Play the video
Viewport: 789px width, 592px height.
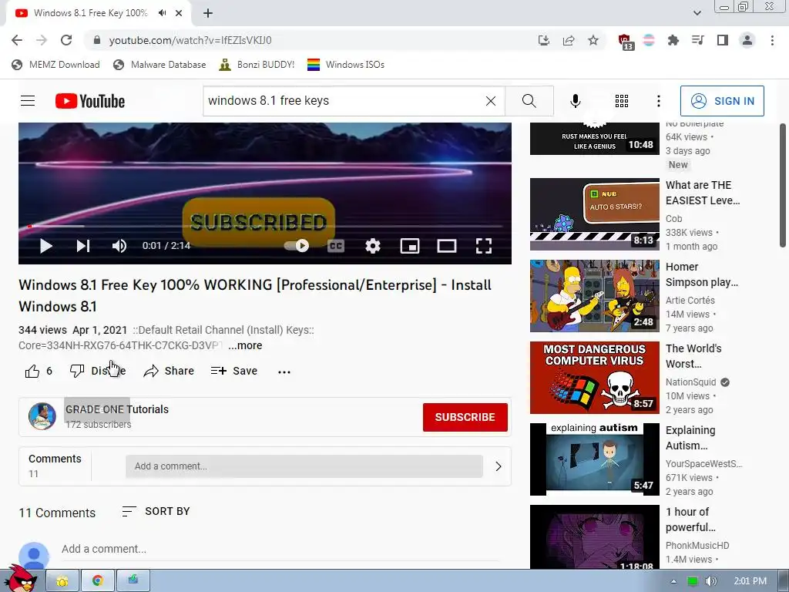tap(45, 246)
